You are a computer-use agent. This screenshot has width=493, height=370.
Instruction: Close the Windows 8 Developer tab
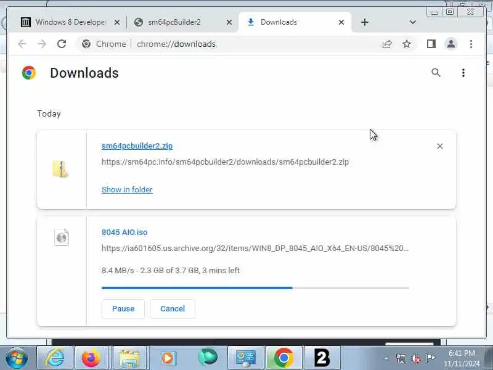[x=117, y=22]
